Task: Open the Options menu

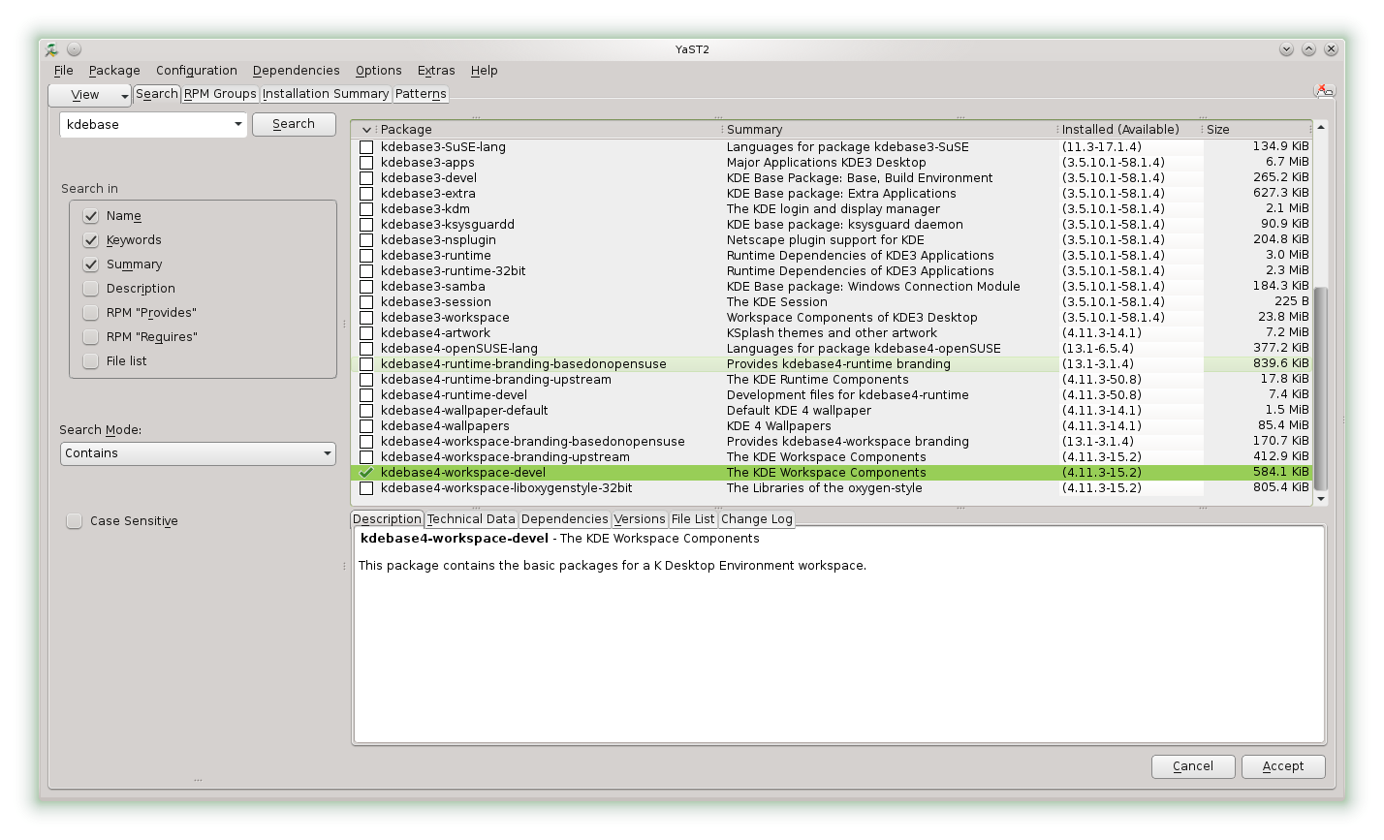Action: [x=379, y=71]
